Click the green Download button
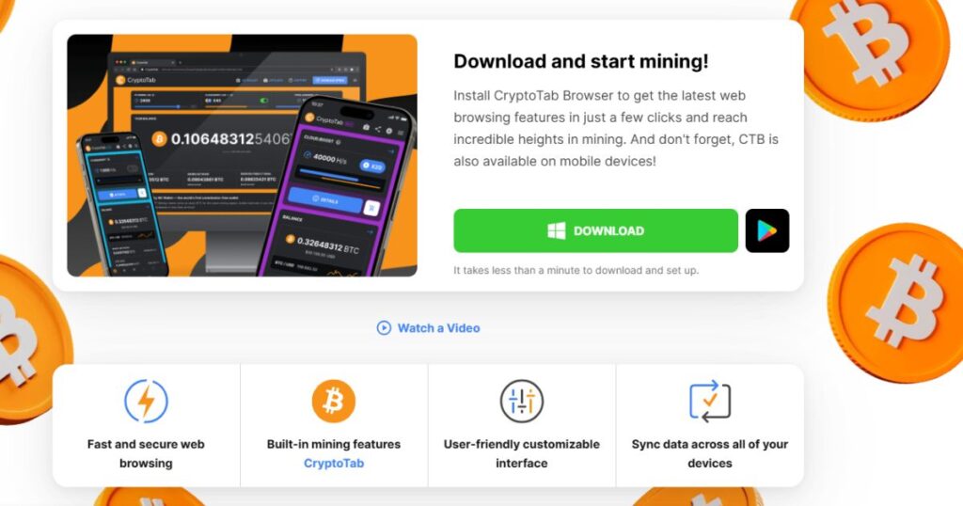Viewport: 963px width, 506px height. pyautogui.click(x=595, y=230)
